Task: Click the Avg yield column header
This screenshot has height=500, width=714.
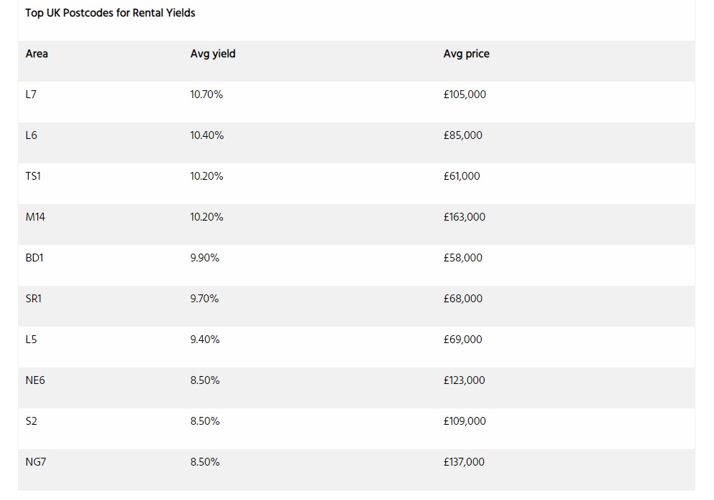Action: coord(213,54)
